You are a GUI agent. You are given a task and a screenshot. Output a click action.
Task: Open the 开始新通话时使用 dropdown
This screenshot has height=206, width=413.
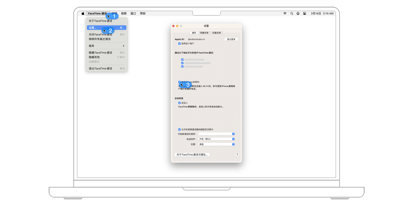click(216, 134)
